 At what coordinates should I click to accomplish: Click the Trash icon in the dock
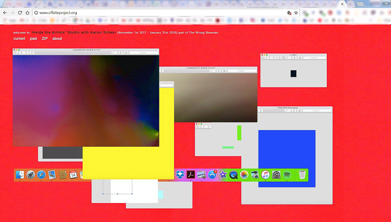(x=303, y=175)
